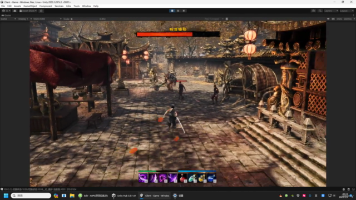Activate the second purple skill icon
This screenshot has width=356, height=200.
point(153,178)
